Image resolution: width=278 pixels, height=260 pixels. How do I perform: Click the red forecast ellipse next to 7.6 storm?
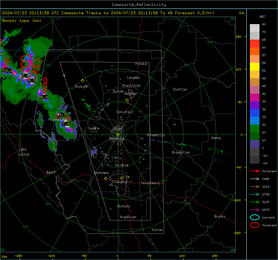coord(68,118)
